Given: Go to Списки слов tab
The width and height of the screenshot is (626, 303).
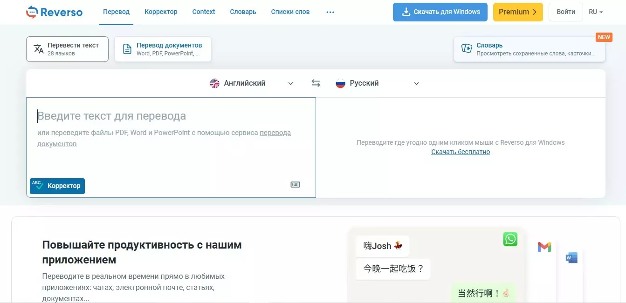Looking at the screenshot, I should click(290, 12).
